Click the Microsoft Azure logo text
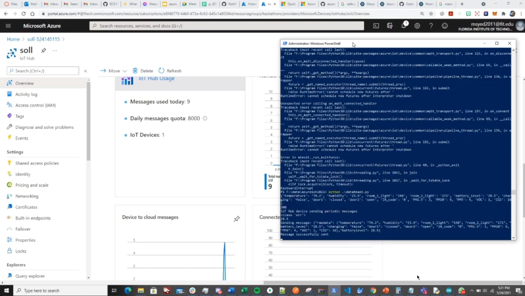525x296 pixels. [42, 26]
